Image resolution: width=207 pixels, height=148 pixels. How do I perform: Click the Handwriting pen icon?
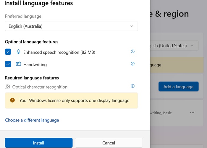tap(18, 64)
